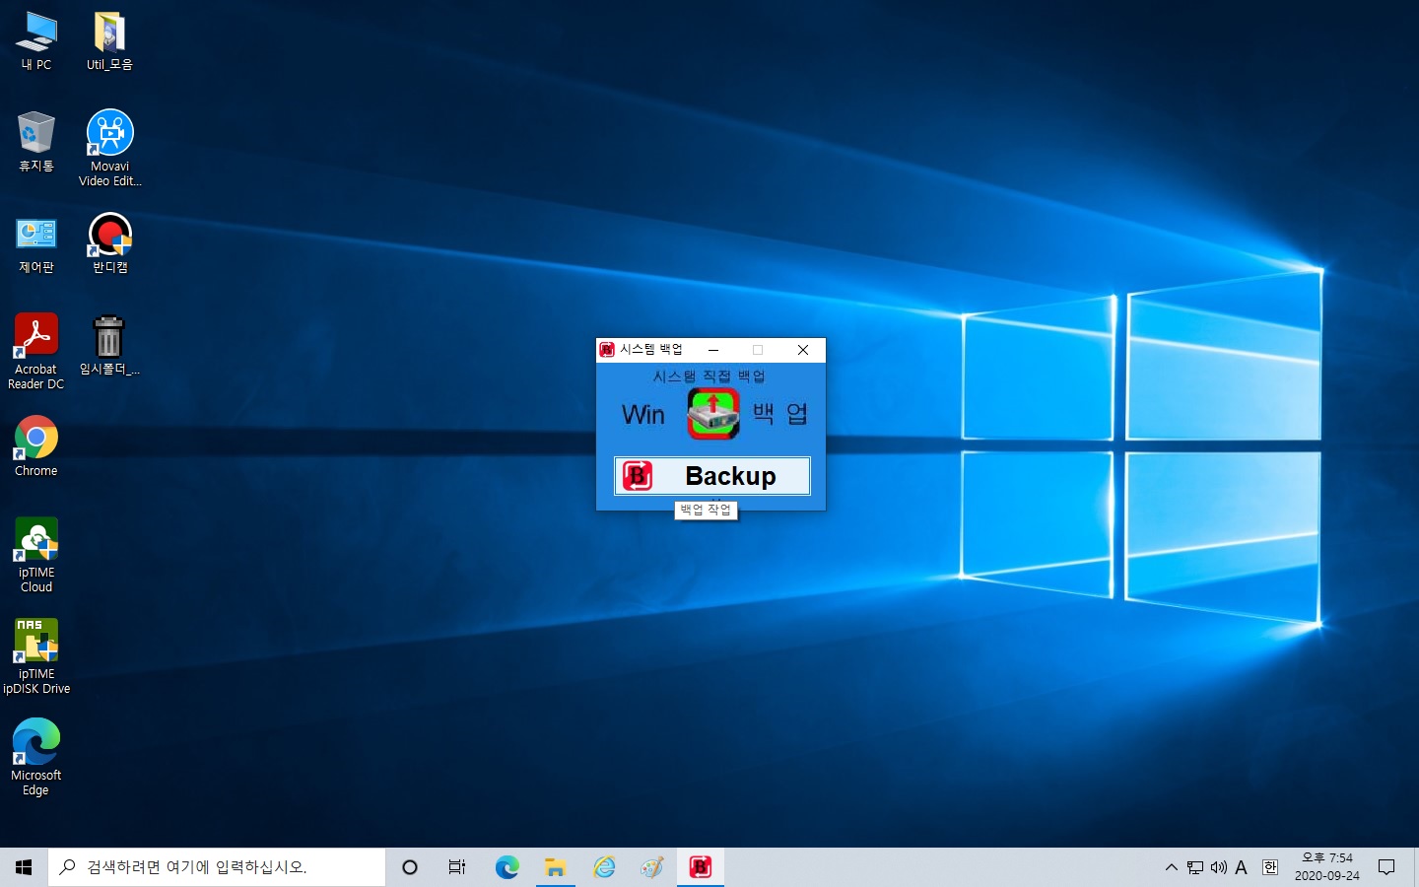
Task: Open the volume tray icon
Action: (x=1219, y=867)
